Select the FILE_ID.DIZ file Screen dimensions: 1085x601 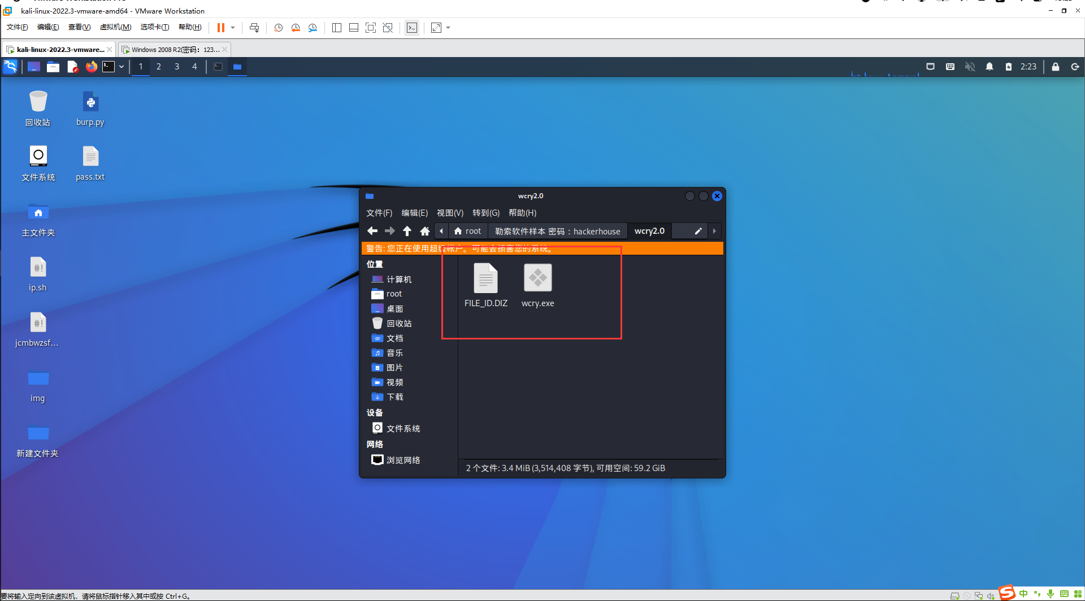[486, 285]
